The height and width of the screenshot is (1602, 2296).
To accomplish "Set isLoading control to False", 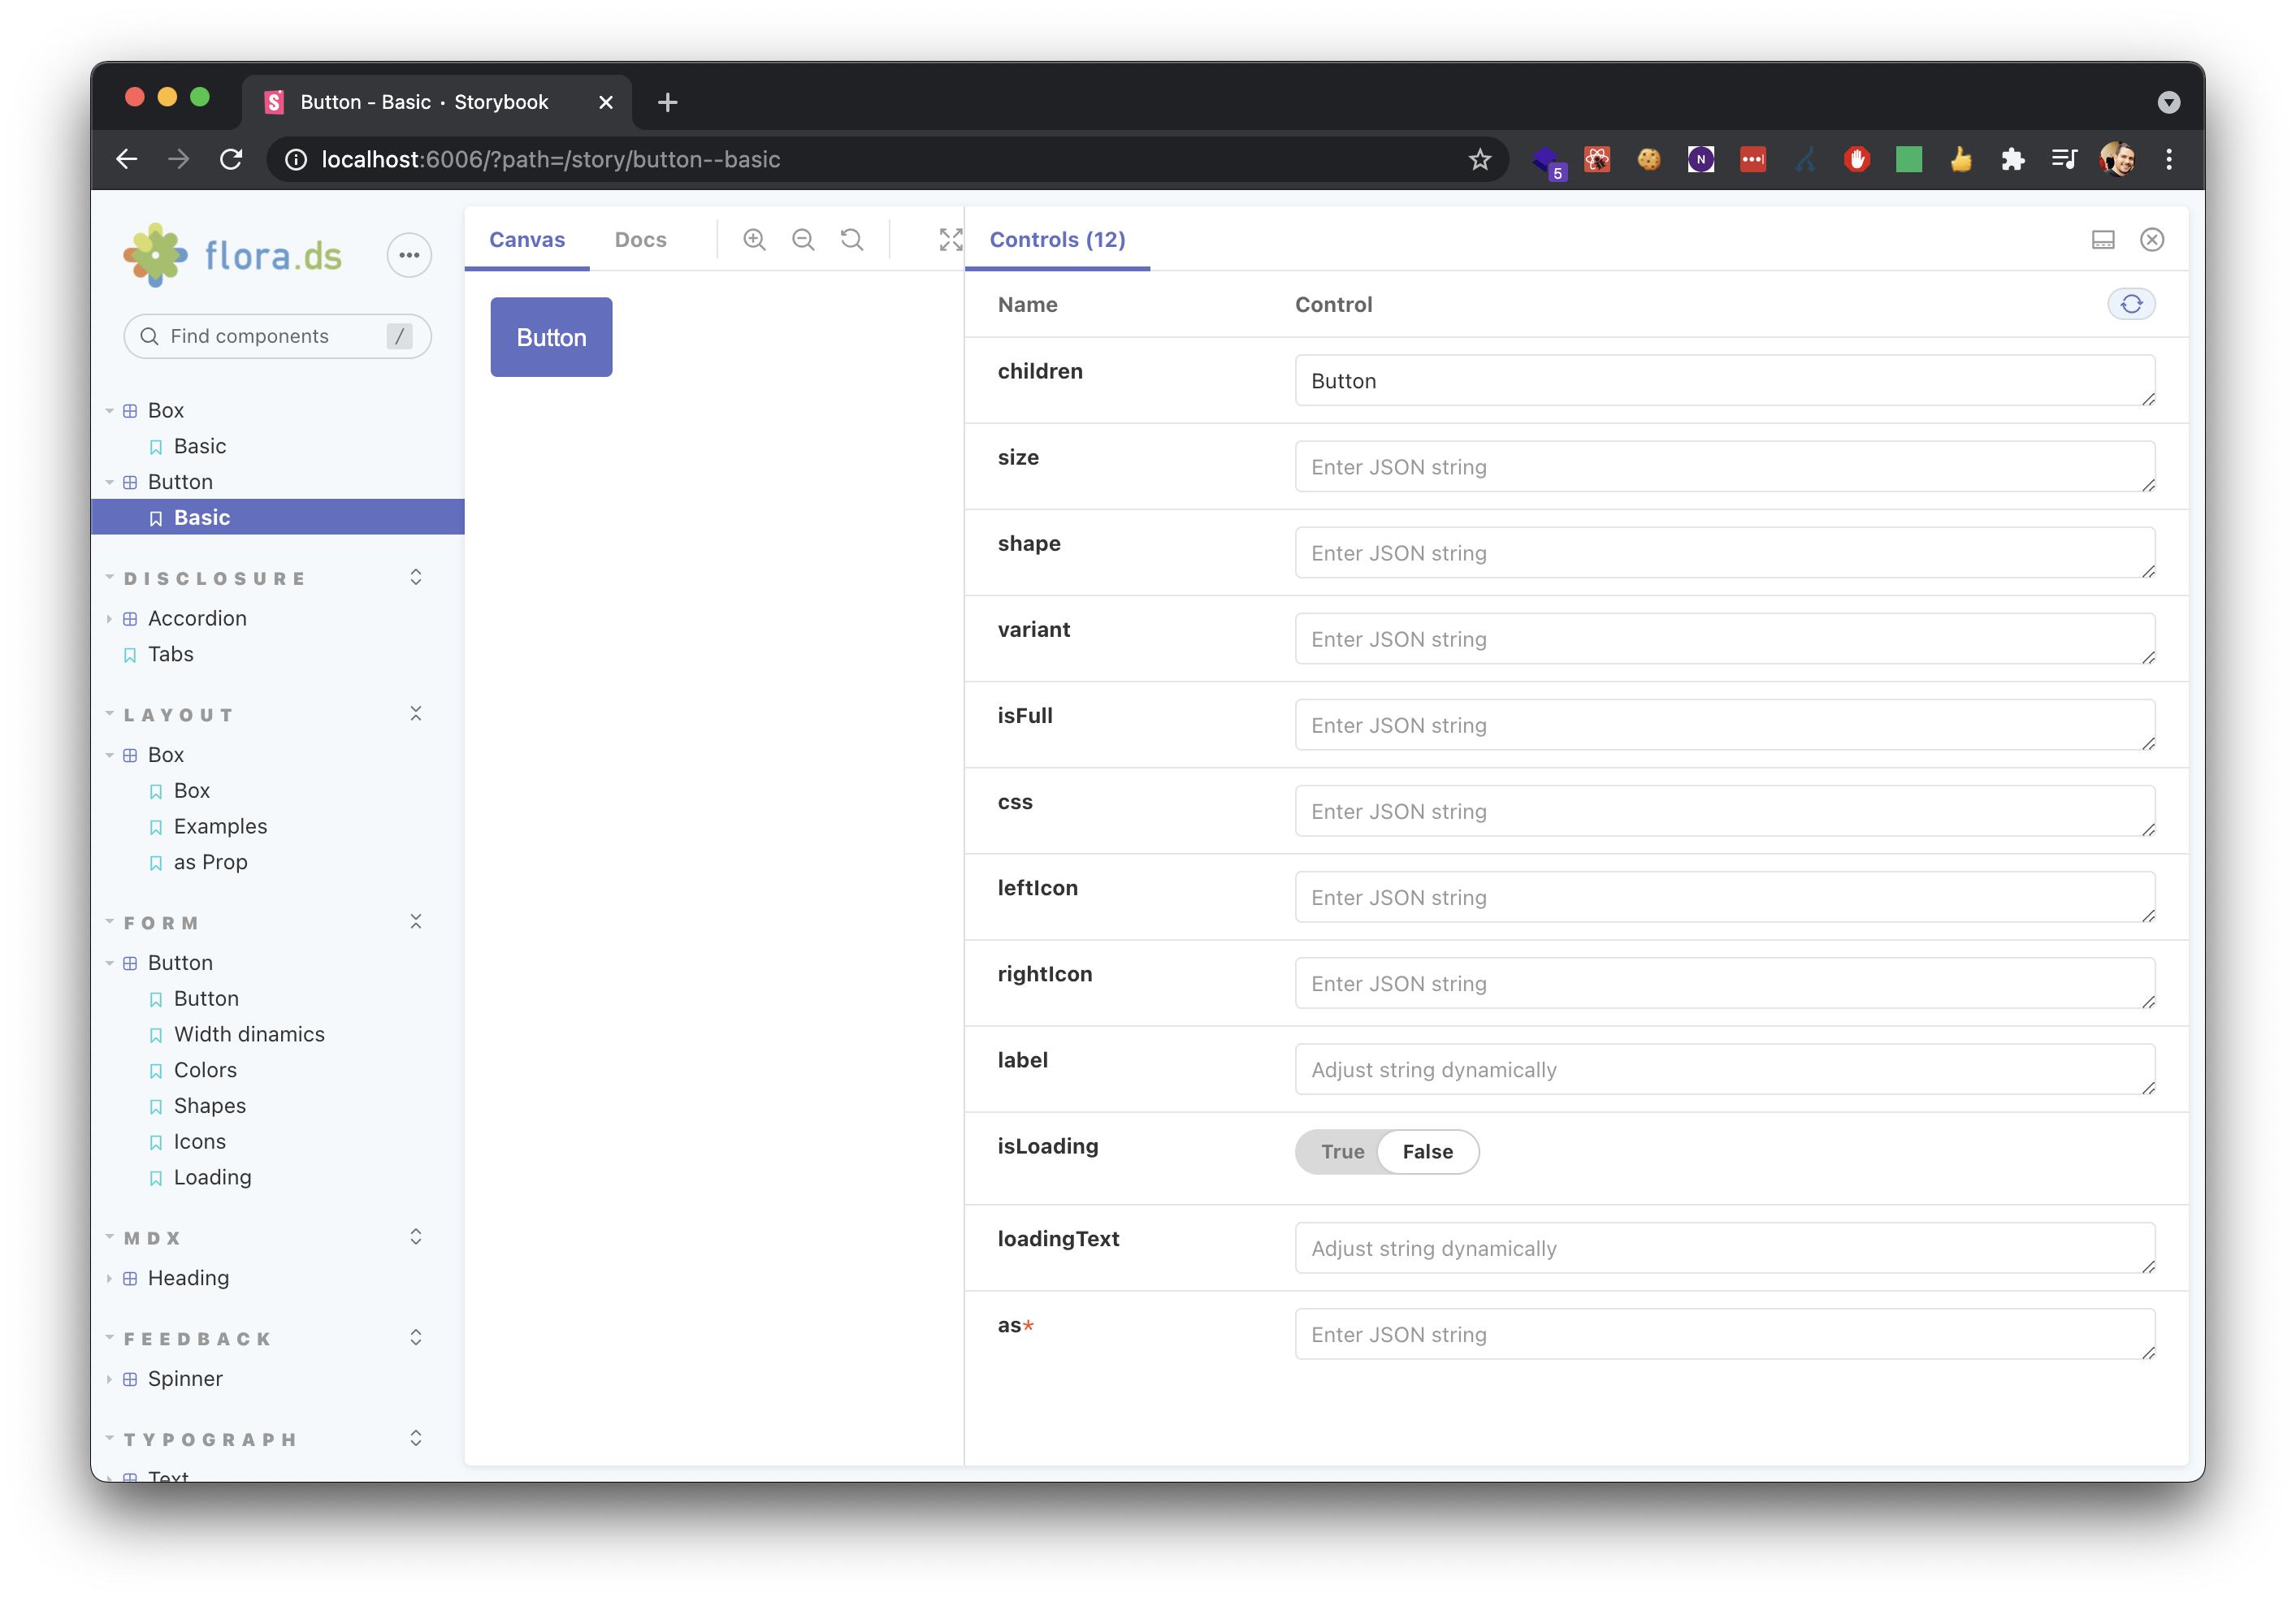I will point(1427,1151).
